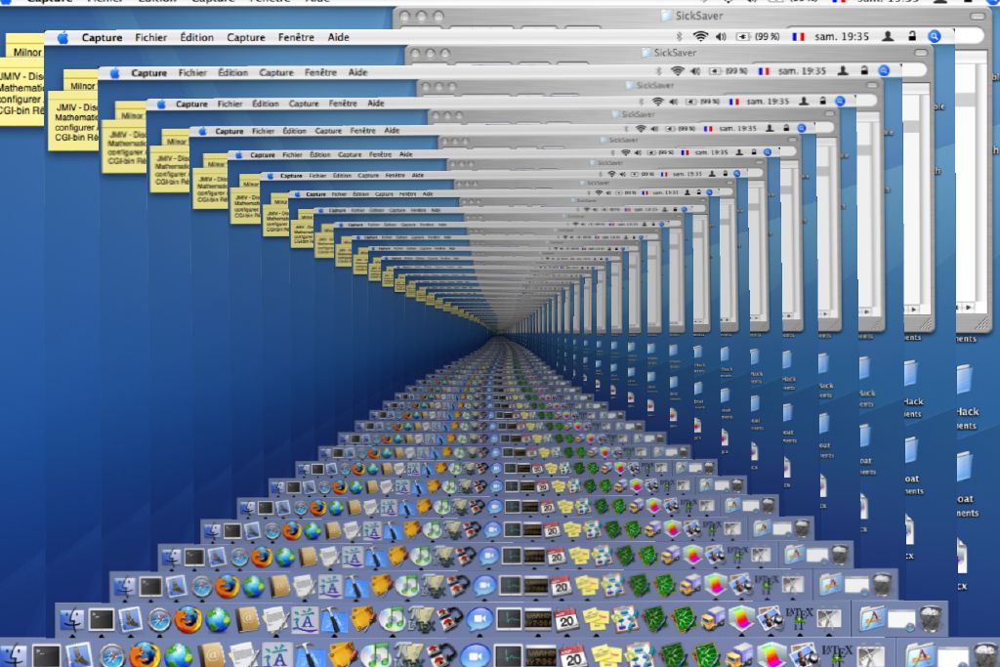Open the Applications folder in the largest complete Dock row
This screenshot has height=667, width=1000.
tap(872, 619)
